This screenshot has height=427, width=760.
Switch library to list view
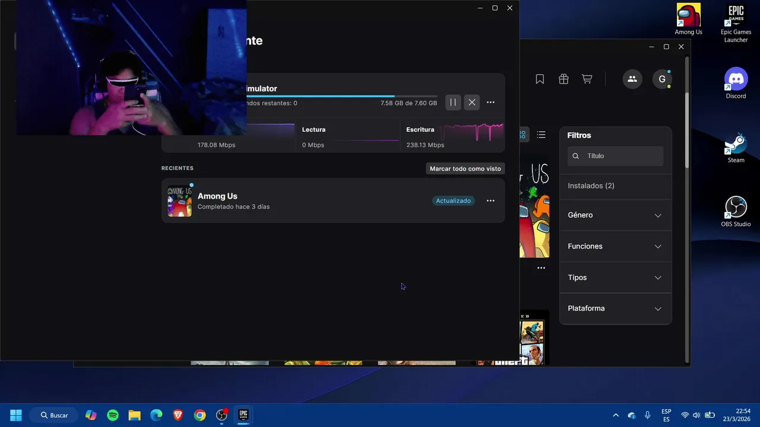(x=541, y=135)
